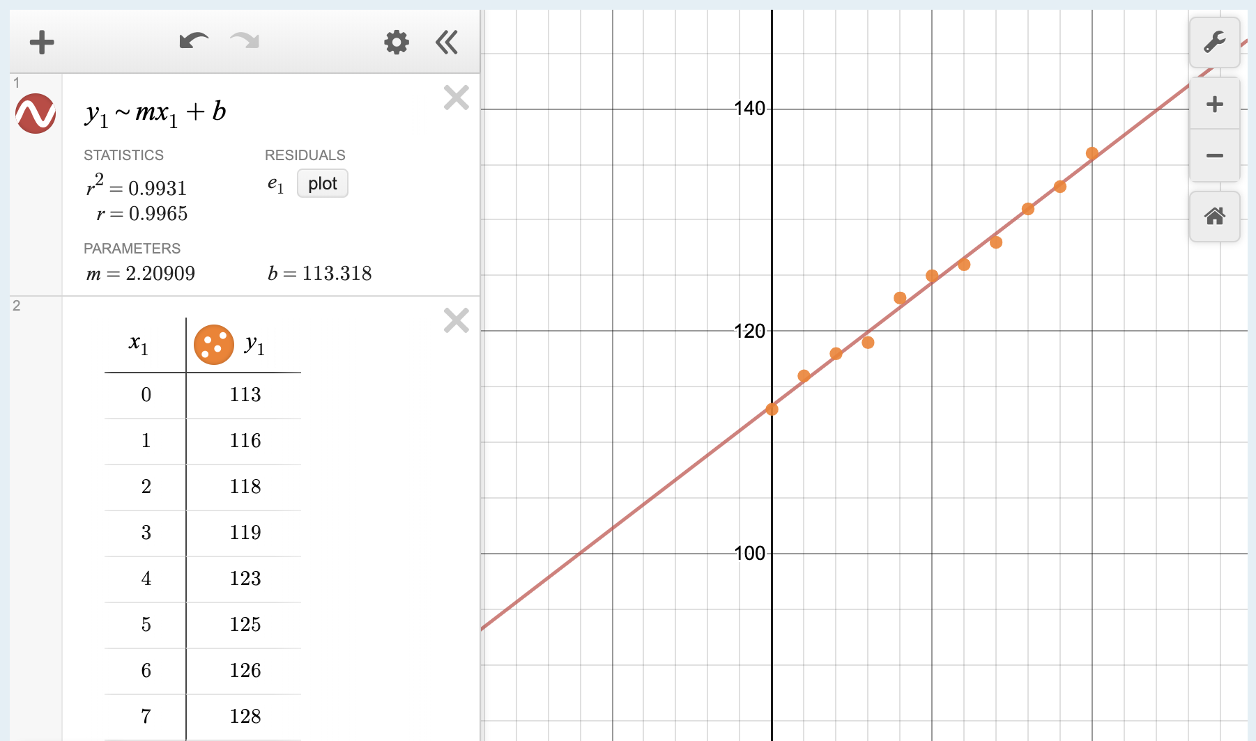1256x741 pixels.
Task: Click the 120 label on the y-axis
Action: (x=750, y=331)
